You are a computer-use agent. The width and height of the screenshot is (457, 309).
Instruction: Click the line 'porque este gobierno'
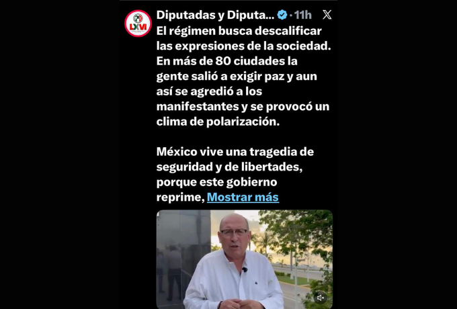tap(216, 182)
